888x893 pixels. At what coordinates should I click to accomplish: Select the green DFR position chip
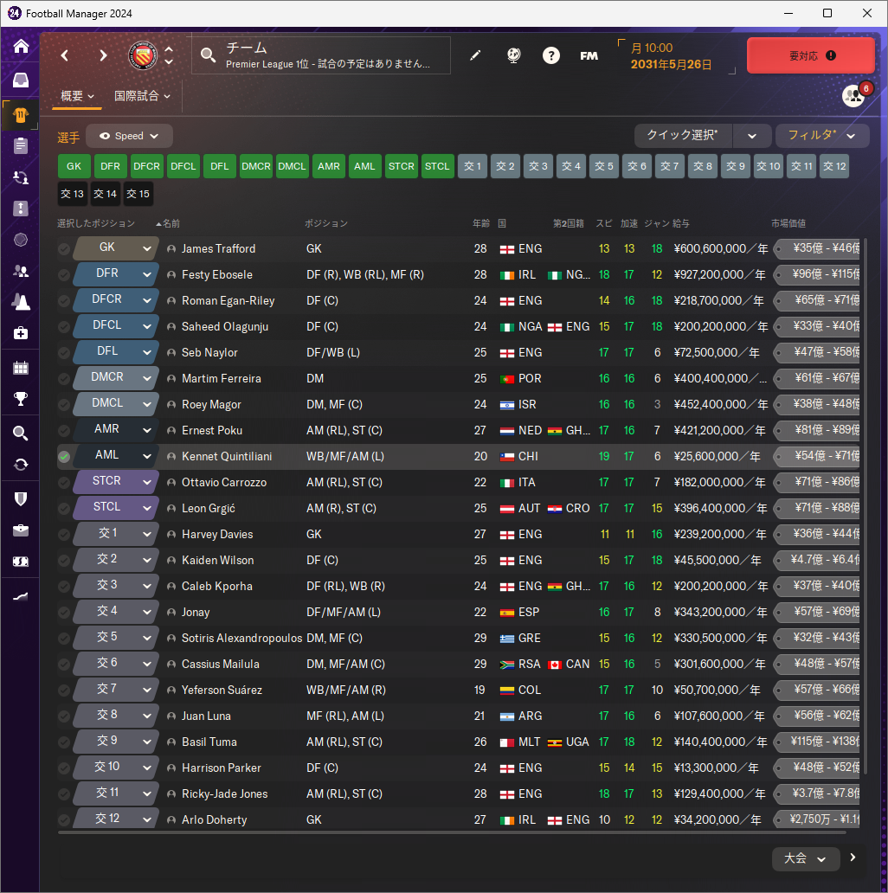(x=111, y=166)
